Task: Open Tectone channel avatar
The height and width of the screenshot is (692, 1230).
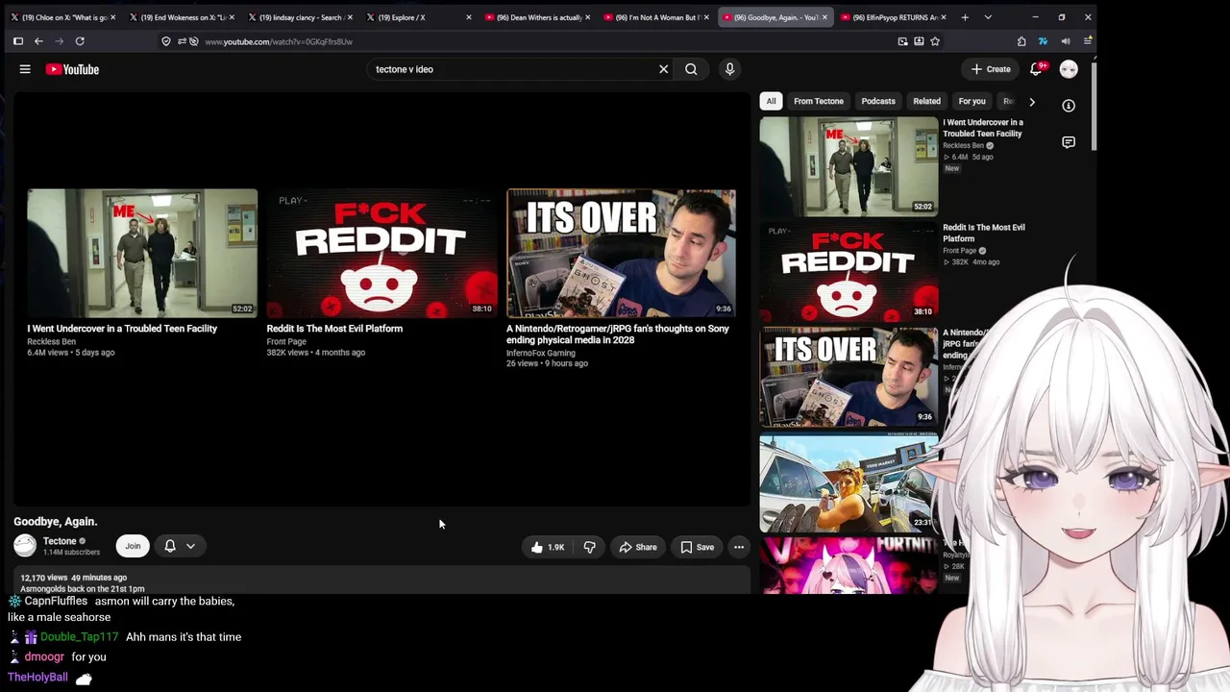Action: (x=25, y=546)
